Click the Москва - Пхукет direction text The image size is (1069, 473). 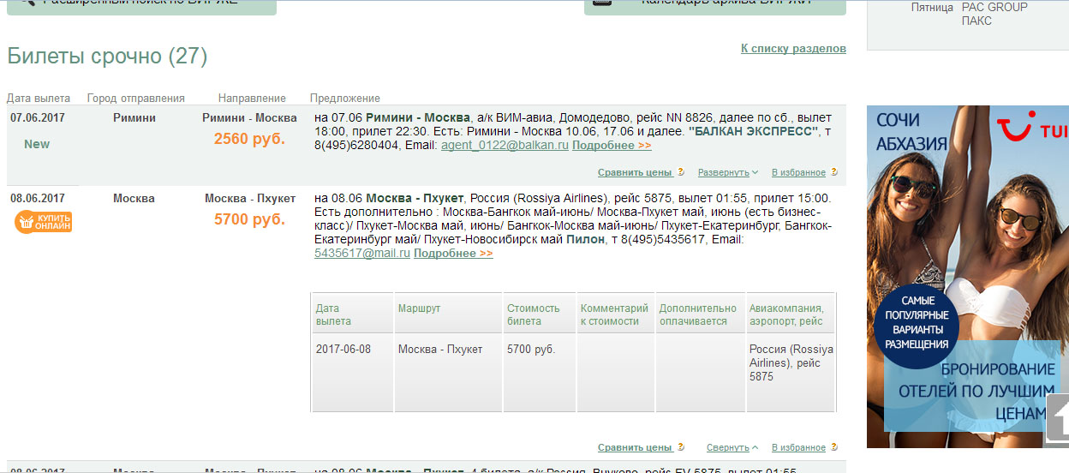(x=249, y=198)
